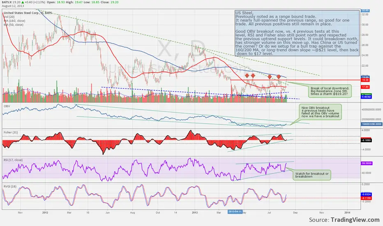This screenshot has height=226, width=383.
Task: Click the 32.85 blue price label
Action: coord(365,11)
